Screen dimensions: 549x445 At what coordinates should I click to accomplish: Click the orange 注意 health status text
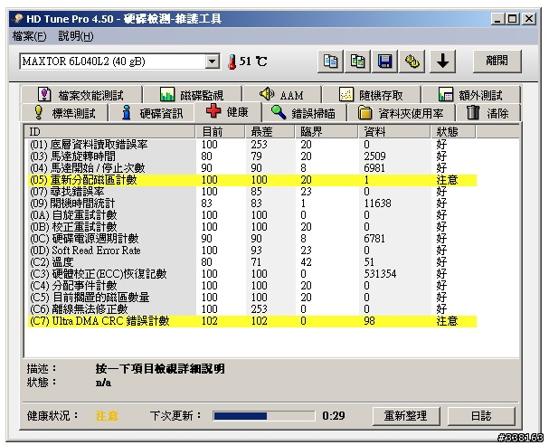point(107,416)
